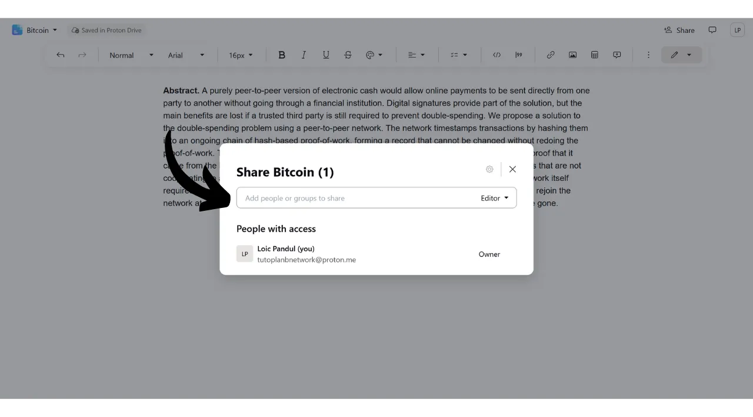Screen dimensions: 753x417
Task: Open the text color palette
Action: click(374, 55)
